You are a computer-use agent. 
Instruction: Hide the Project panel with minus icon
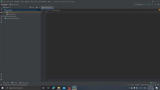click(39, 7)
